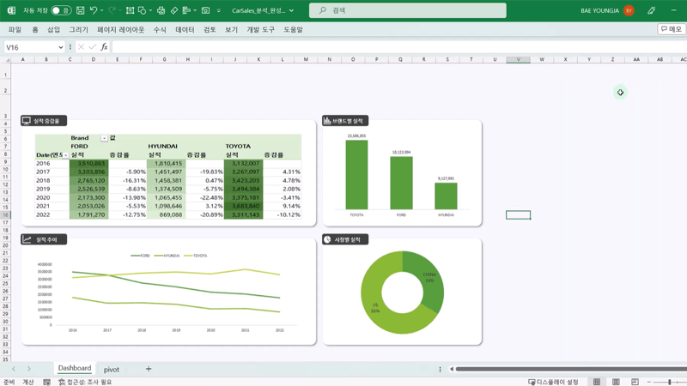Open the 삽입 ribbon tab
Viewport: 687px width, 386px height.
53,29
